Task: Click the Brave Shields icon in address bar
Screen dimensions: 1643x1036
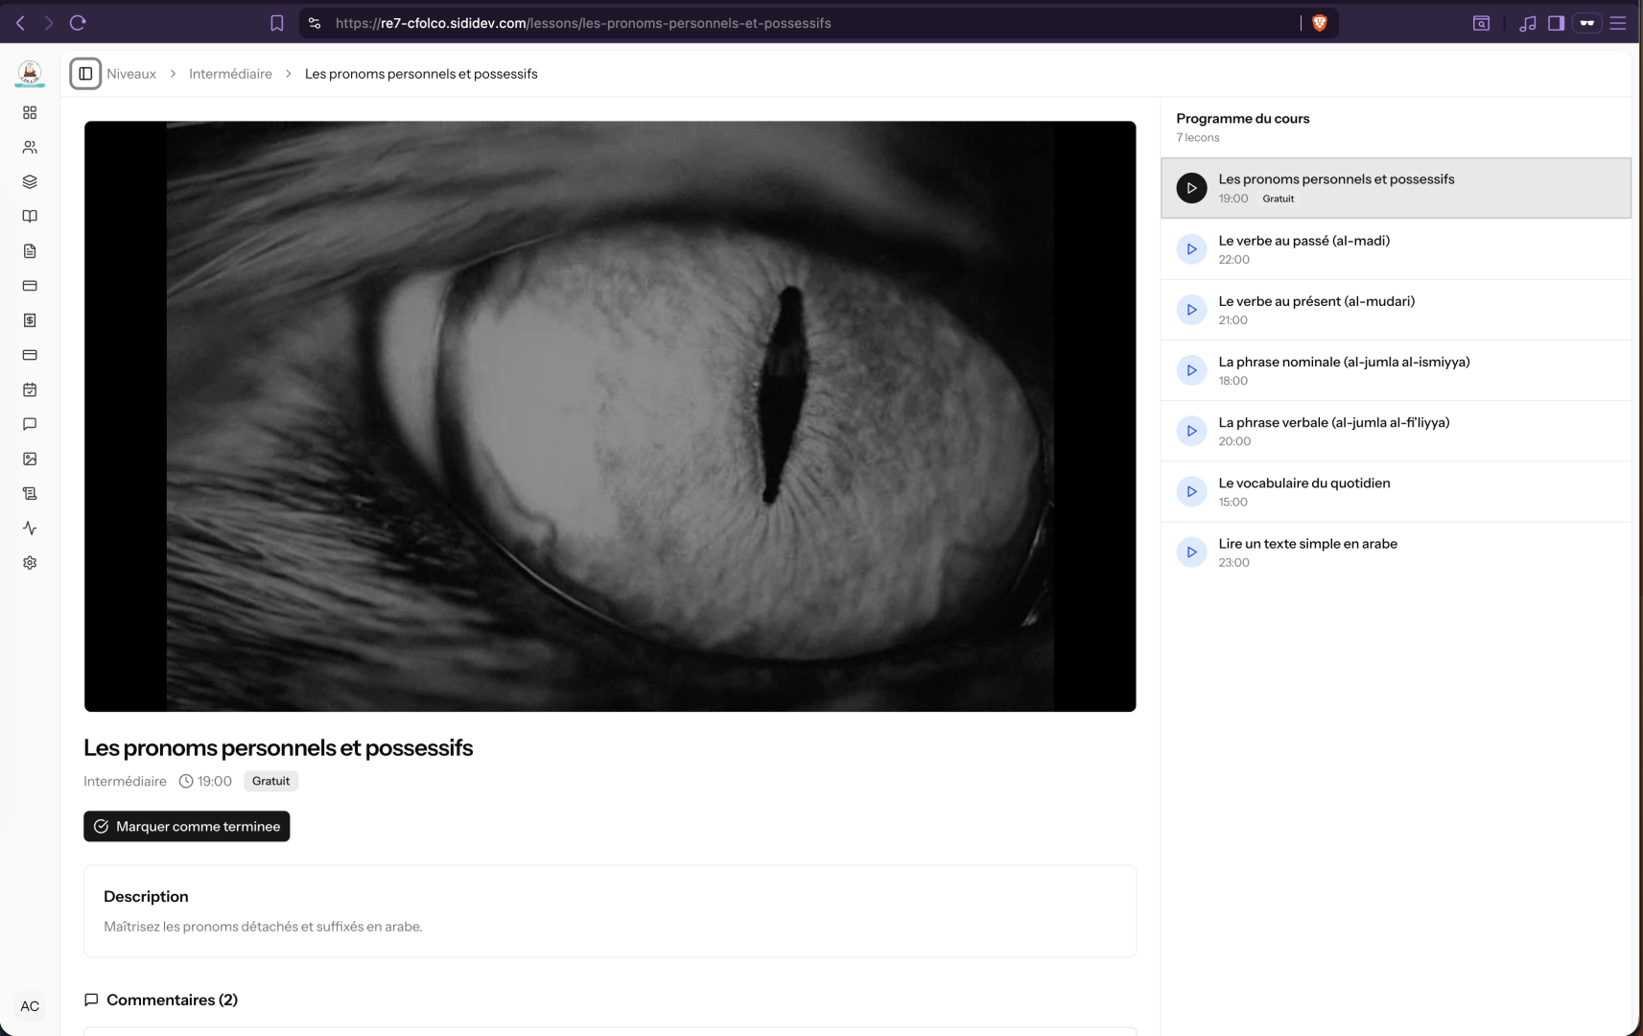Action: pyautogui.click(x=1318, y=22)
